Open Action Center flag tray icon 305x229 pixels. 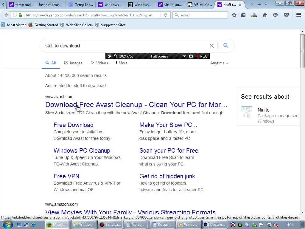262,225
